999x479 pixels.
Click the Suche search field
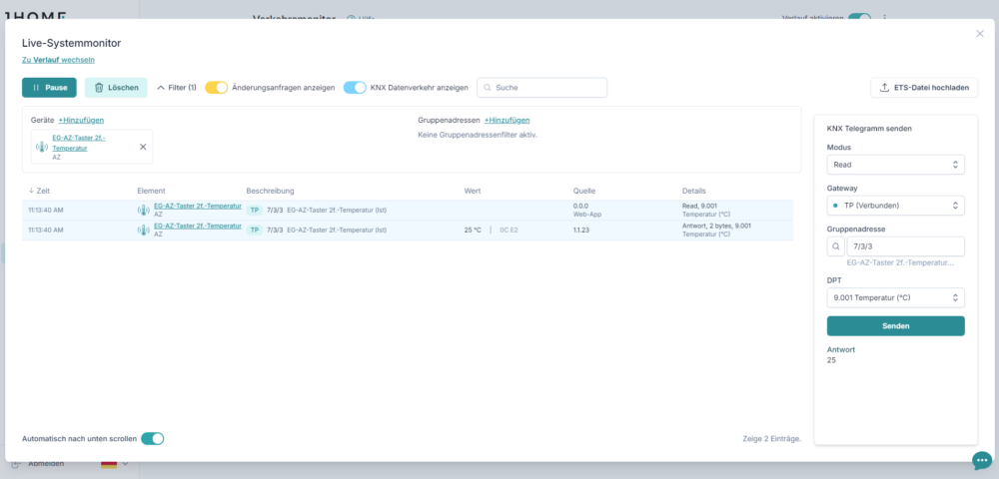(x=542, y=88)
